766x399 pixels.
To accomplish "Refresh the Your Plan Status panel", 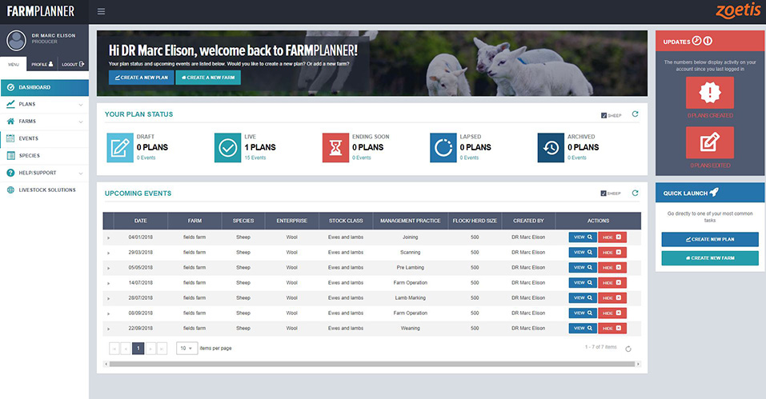I will click(x=635, y=114).
